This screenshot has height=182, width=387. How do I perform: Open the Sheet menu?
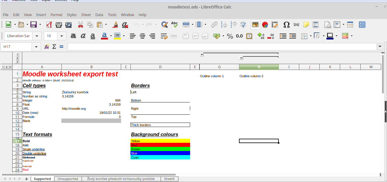(86, 15)
